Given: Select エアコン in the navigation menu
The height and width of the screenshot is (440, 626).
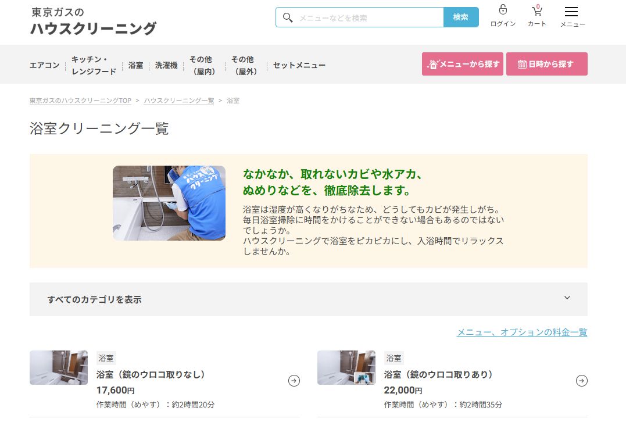Looking at the screenshot, I should pyautogui.click(x=44, y=66).
